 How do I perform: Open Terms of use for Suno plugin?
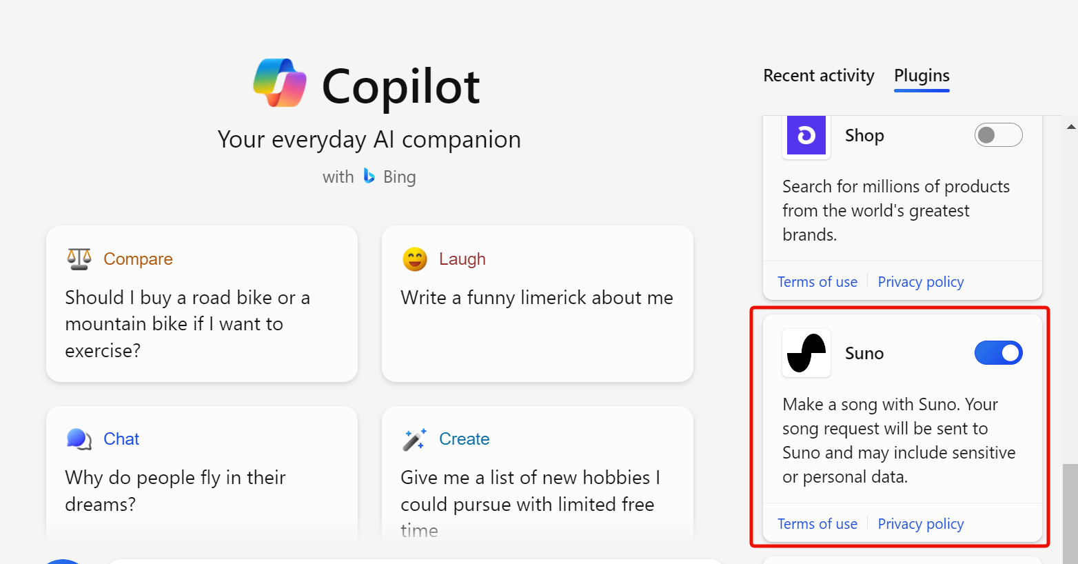(817, 523)
